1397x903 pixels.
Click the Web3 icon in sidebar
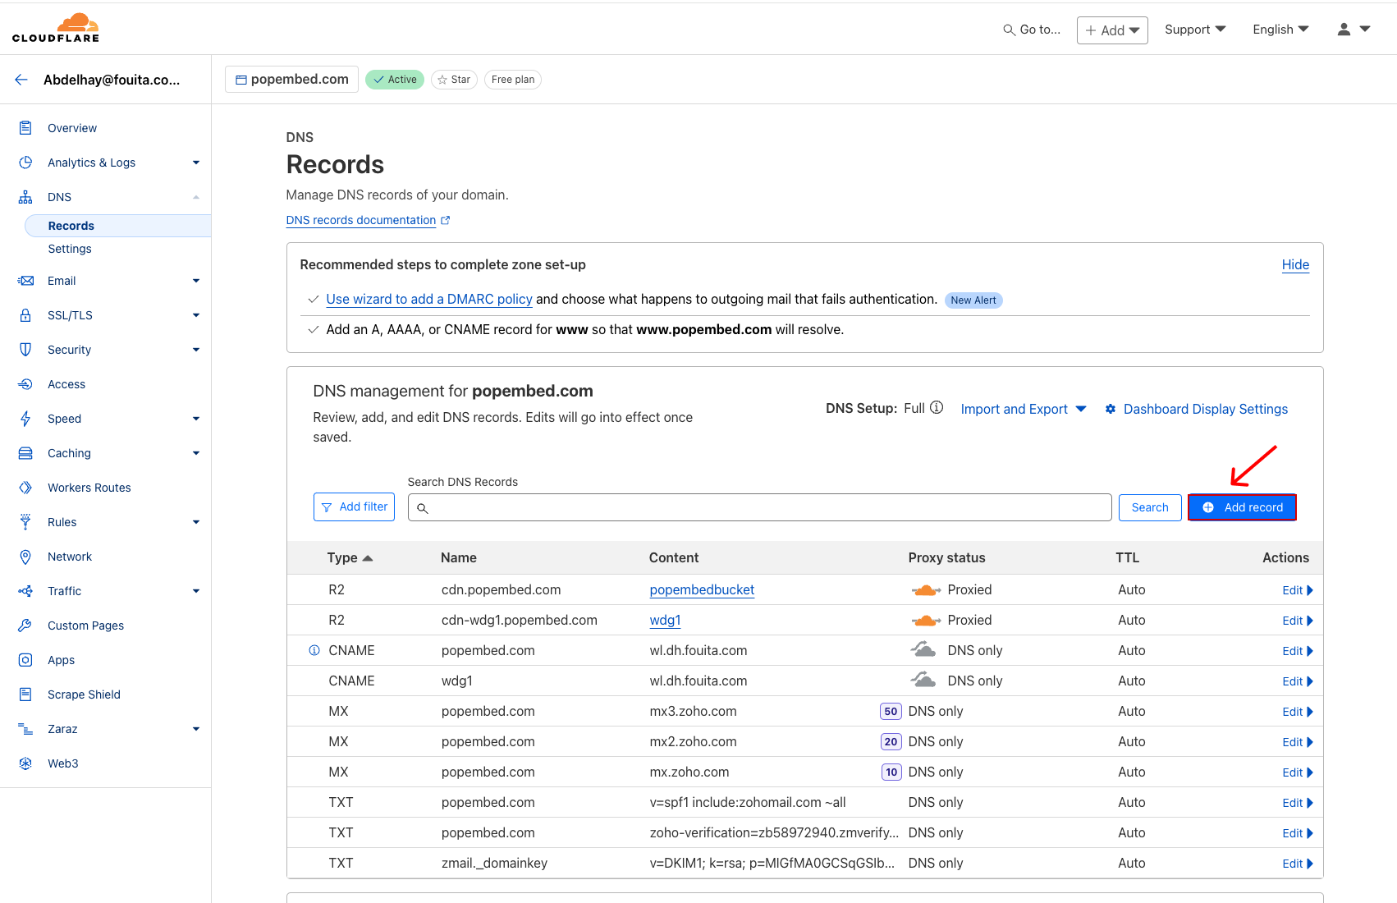[x=25, y=763]
